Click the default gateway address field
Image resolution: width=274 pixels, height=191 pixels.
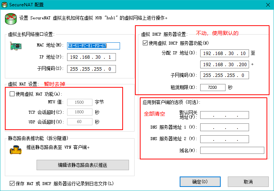pos(224,115)
